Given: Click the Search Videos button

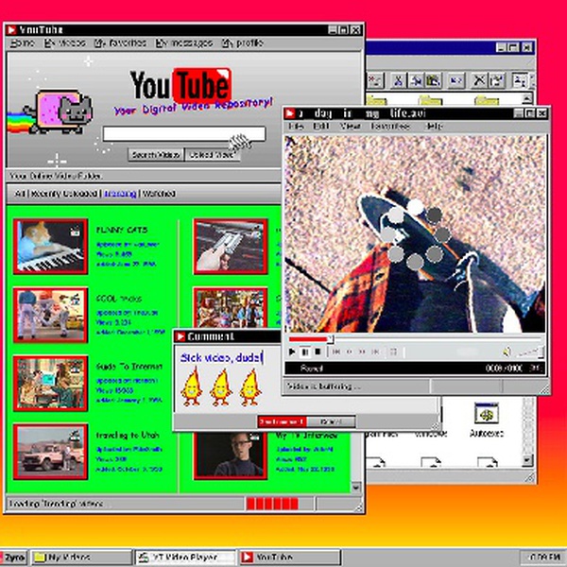Looking at the screenshot, I should click(156, 155).
